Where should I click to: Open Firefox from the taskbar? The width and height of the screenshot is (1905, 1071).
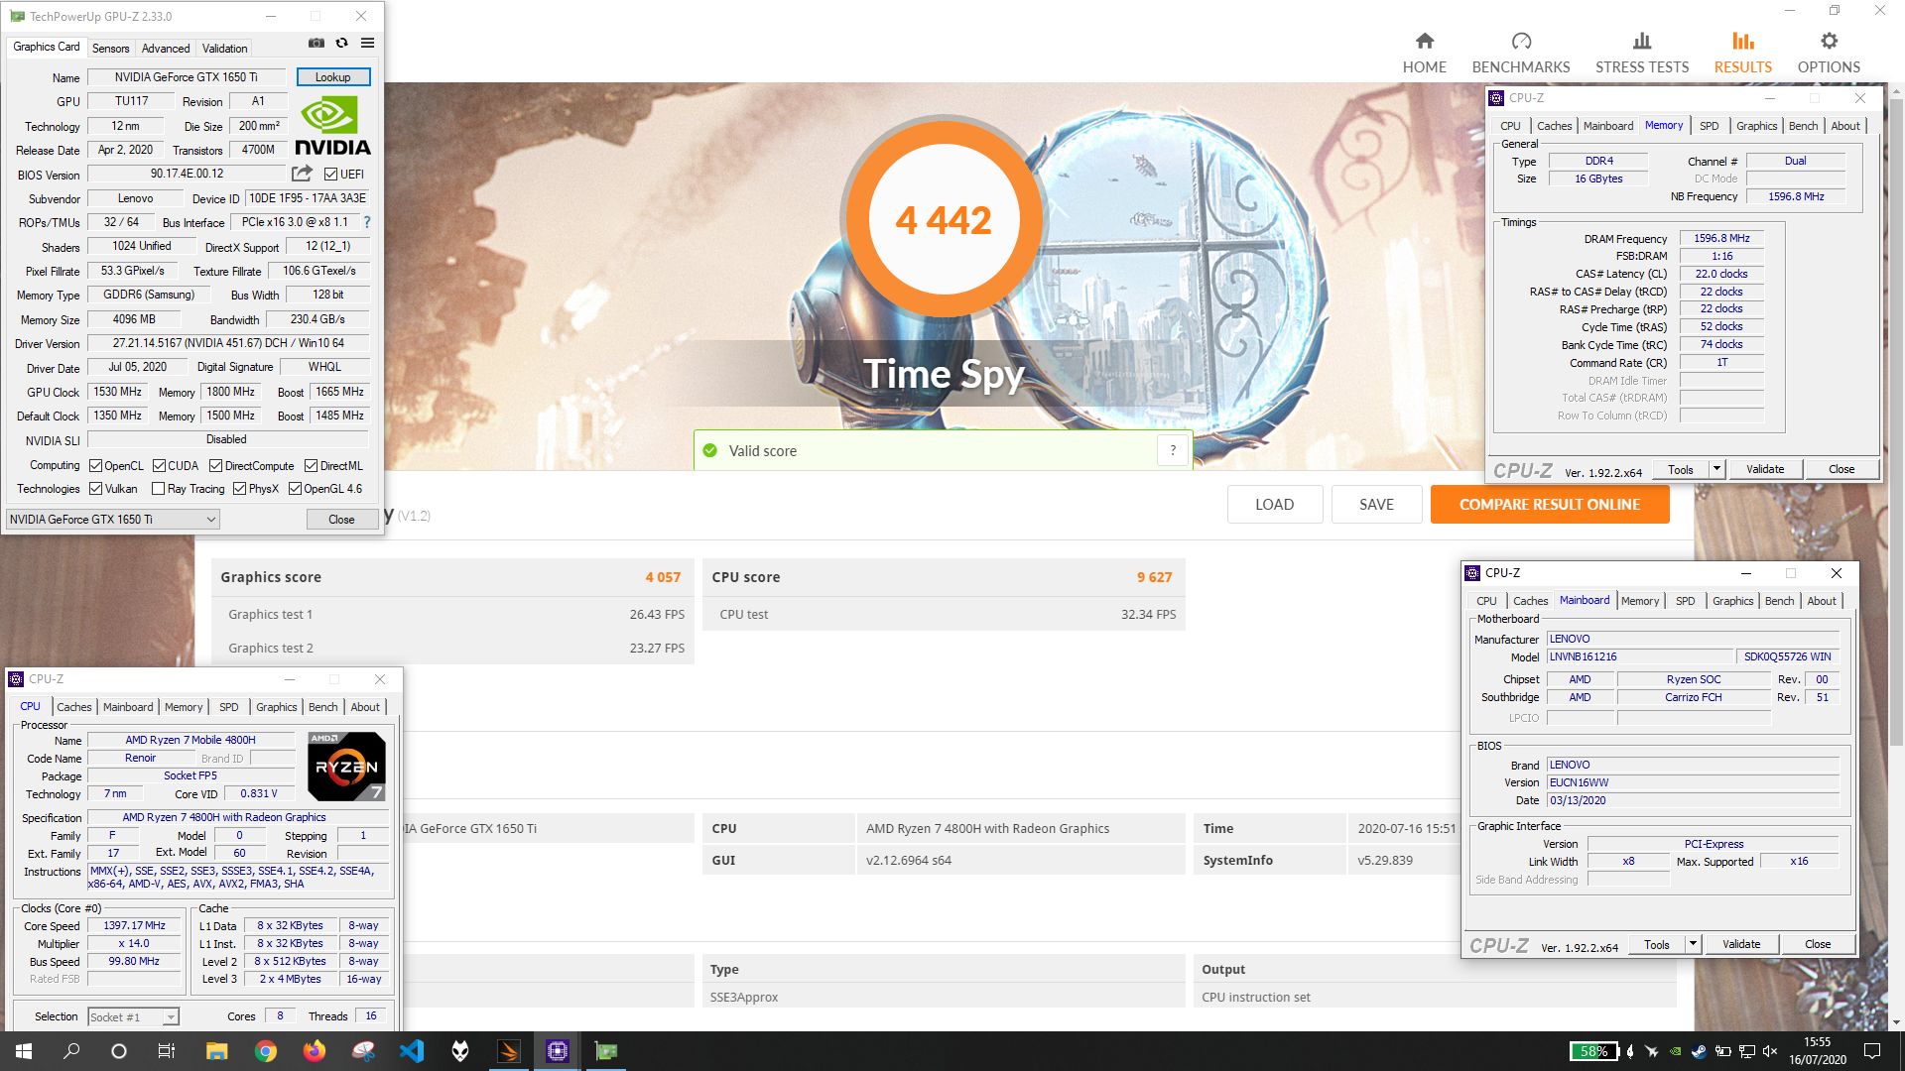314,1051
